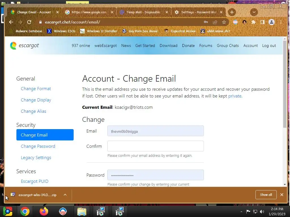Image resolution: width=290 pixels, height=217 pixels.
Task: Open Change Password in sidebar
Action: click(x=38, y=146)
